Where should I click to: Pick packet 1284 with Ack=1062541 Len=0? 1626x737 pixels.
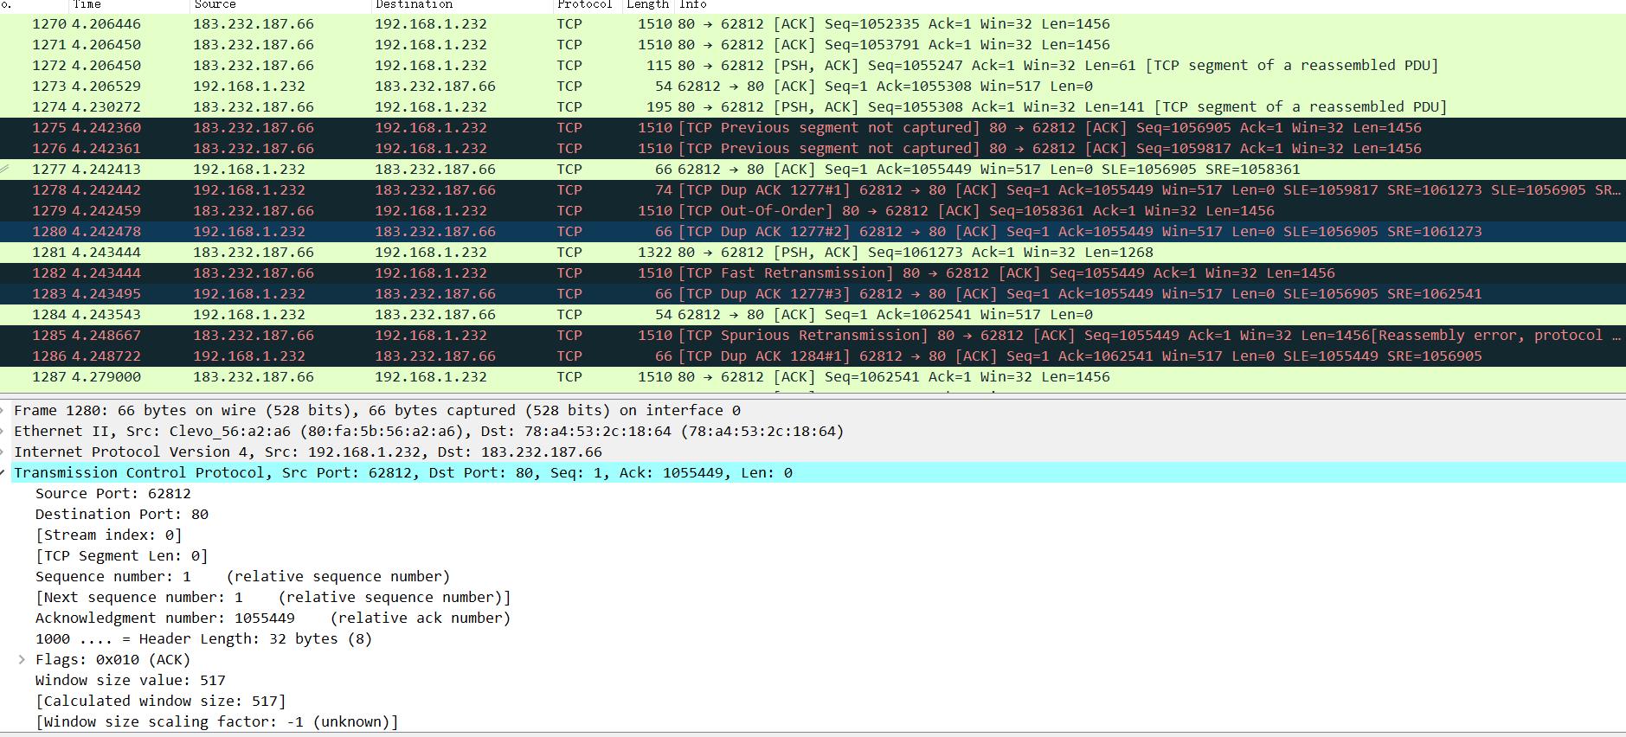(x=813, y=315)
